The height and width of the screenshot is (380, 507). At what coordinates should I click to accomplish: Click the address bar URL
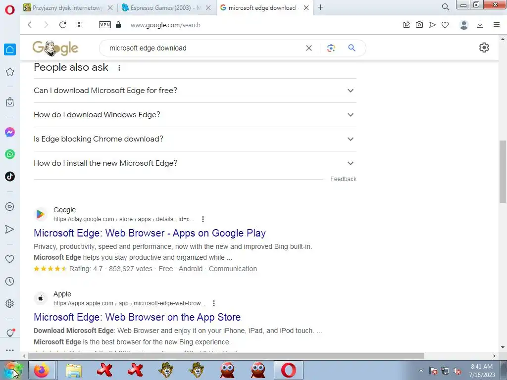pyautogui.click(x=165, y=25)
